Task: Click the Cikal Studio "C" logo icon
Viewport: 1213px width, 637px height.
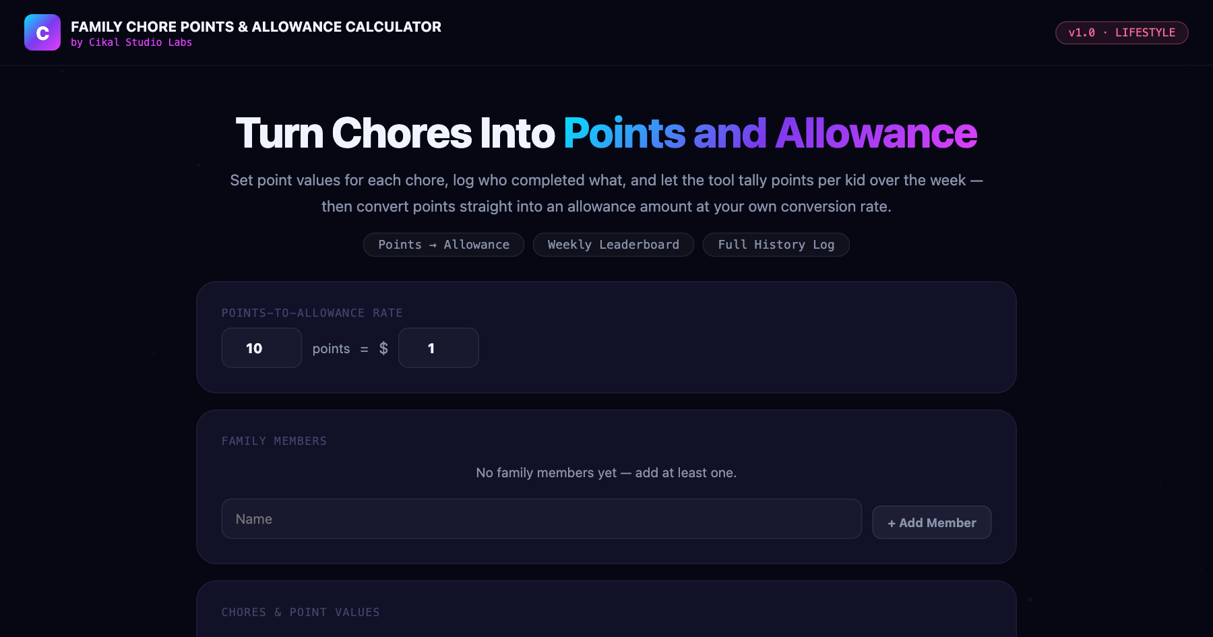Action: point(42,32)
